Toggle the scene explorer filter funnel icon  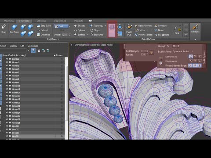click(x=33, y=50)
